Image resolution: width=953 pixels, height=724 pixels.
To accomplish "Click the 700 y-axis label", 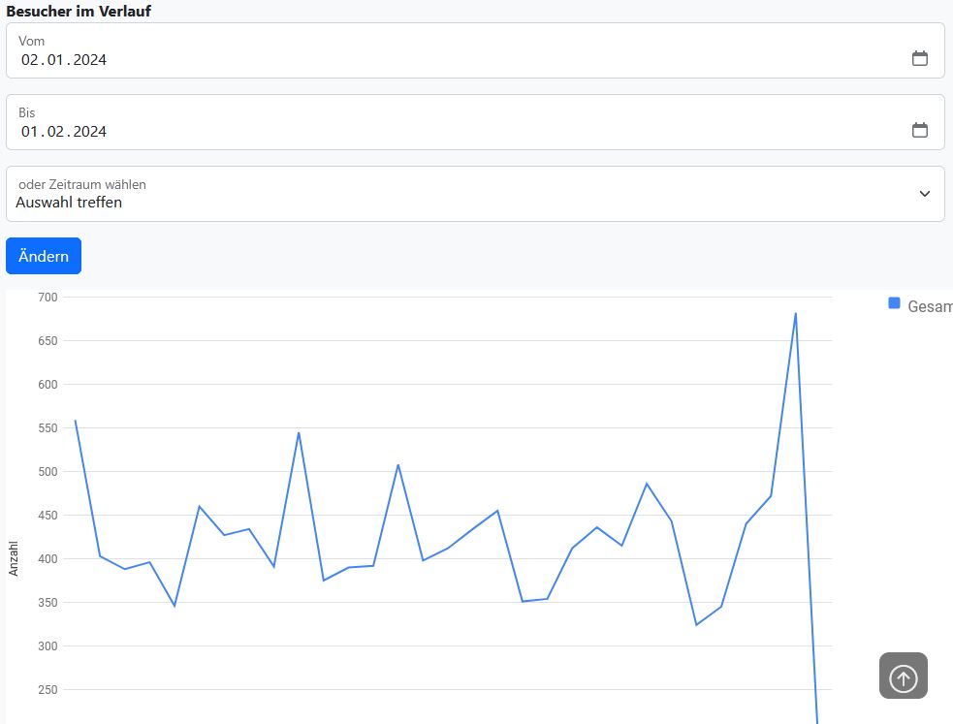I will 48,297.
